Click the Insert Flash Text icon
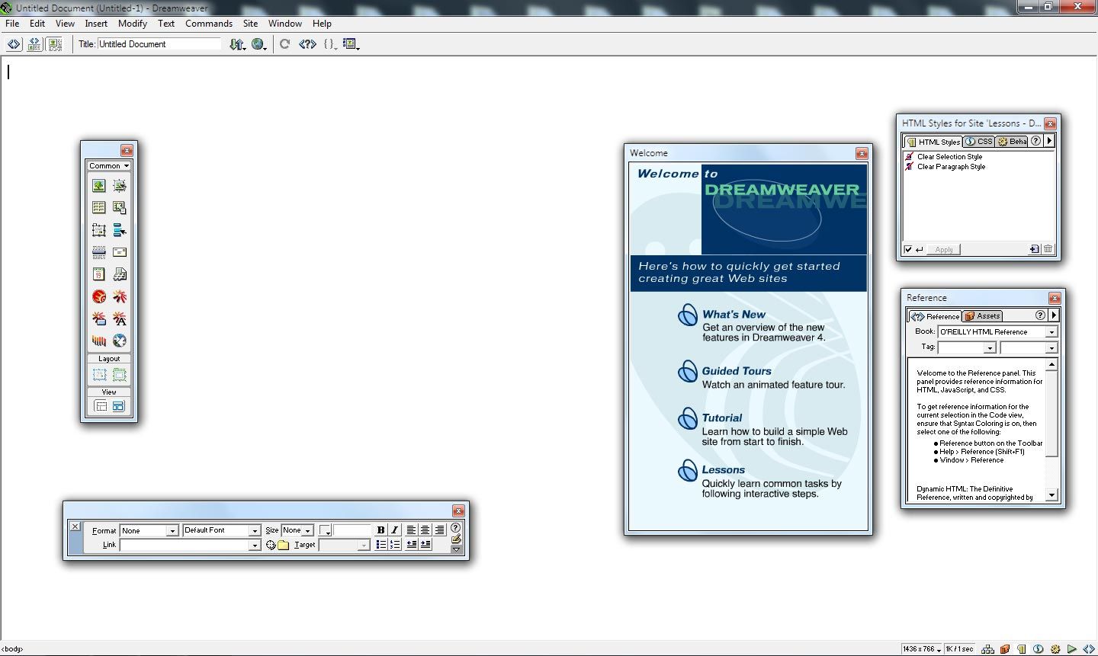The image size is (1098, 656). pyautogui.click(x=120, y=318)
